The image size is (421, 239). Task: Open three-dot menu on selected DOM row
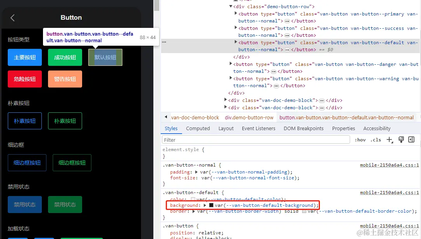164,42
